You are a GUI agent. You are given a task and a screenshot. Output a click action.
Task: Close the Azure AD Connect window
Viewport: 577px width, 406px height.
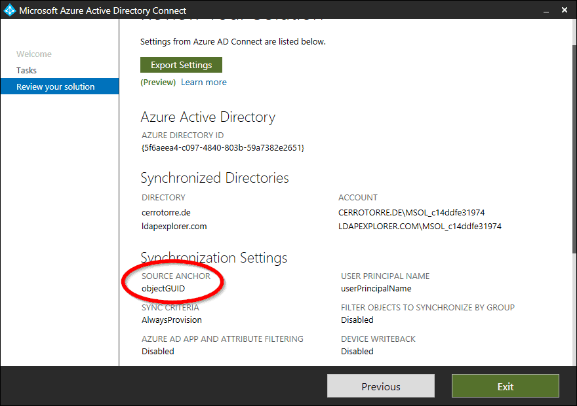(565, 10)
